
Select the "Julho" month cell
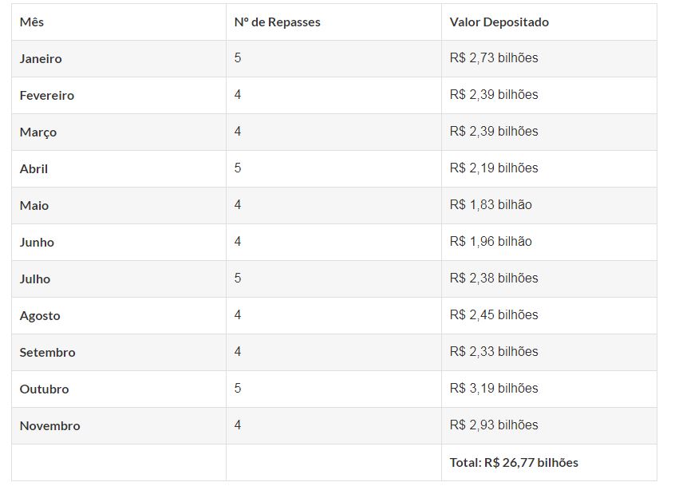tap(35, 279)
